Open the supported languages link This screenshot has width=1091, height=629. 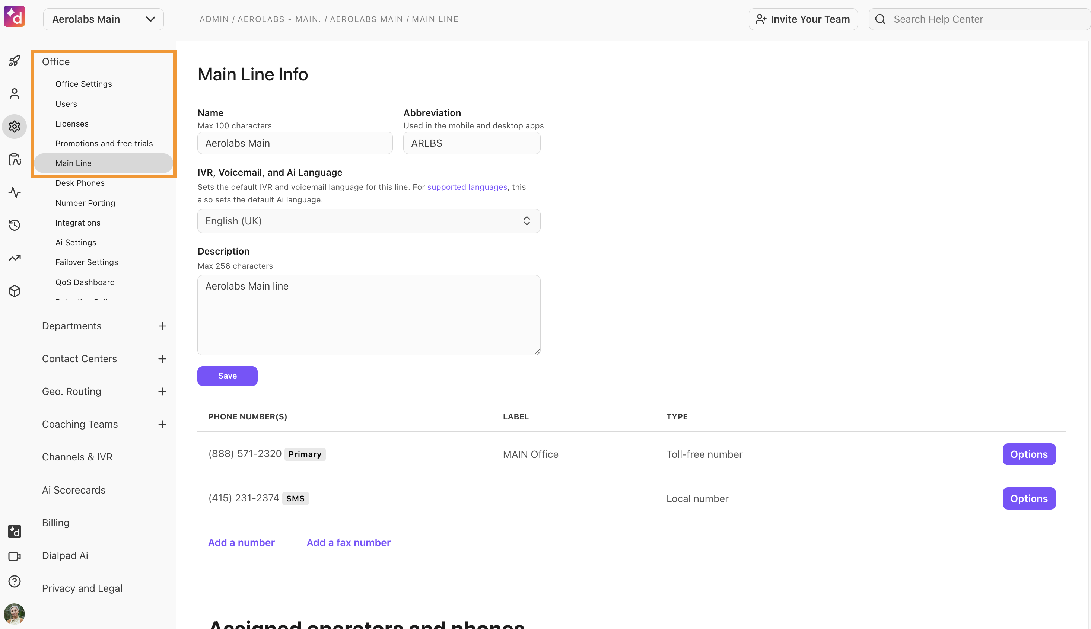467,187
